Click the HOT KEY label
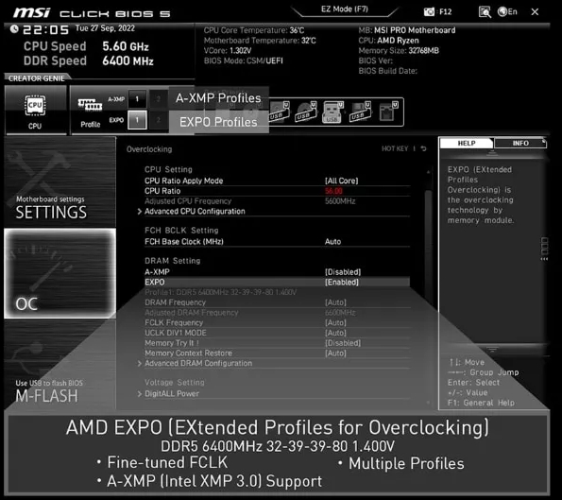 tap(395, 148)
